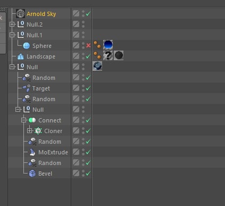Click the layer square for Arnold Sky
225x206 pixels.
(x=76, y=13)
